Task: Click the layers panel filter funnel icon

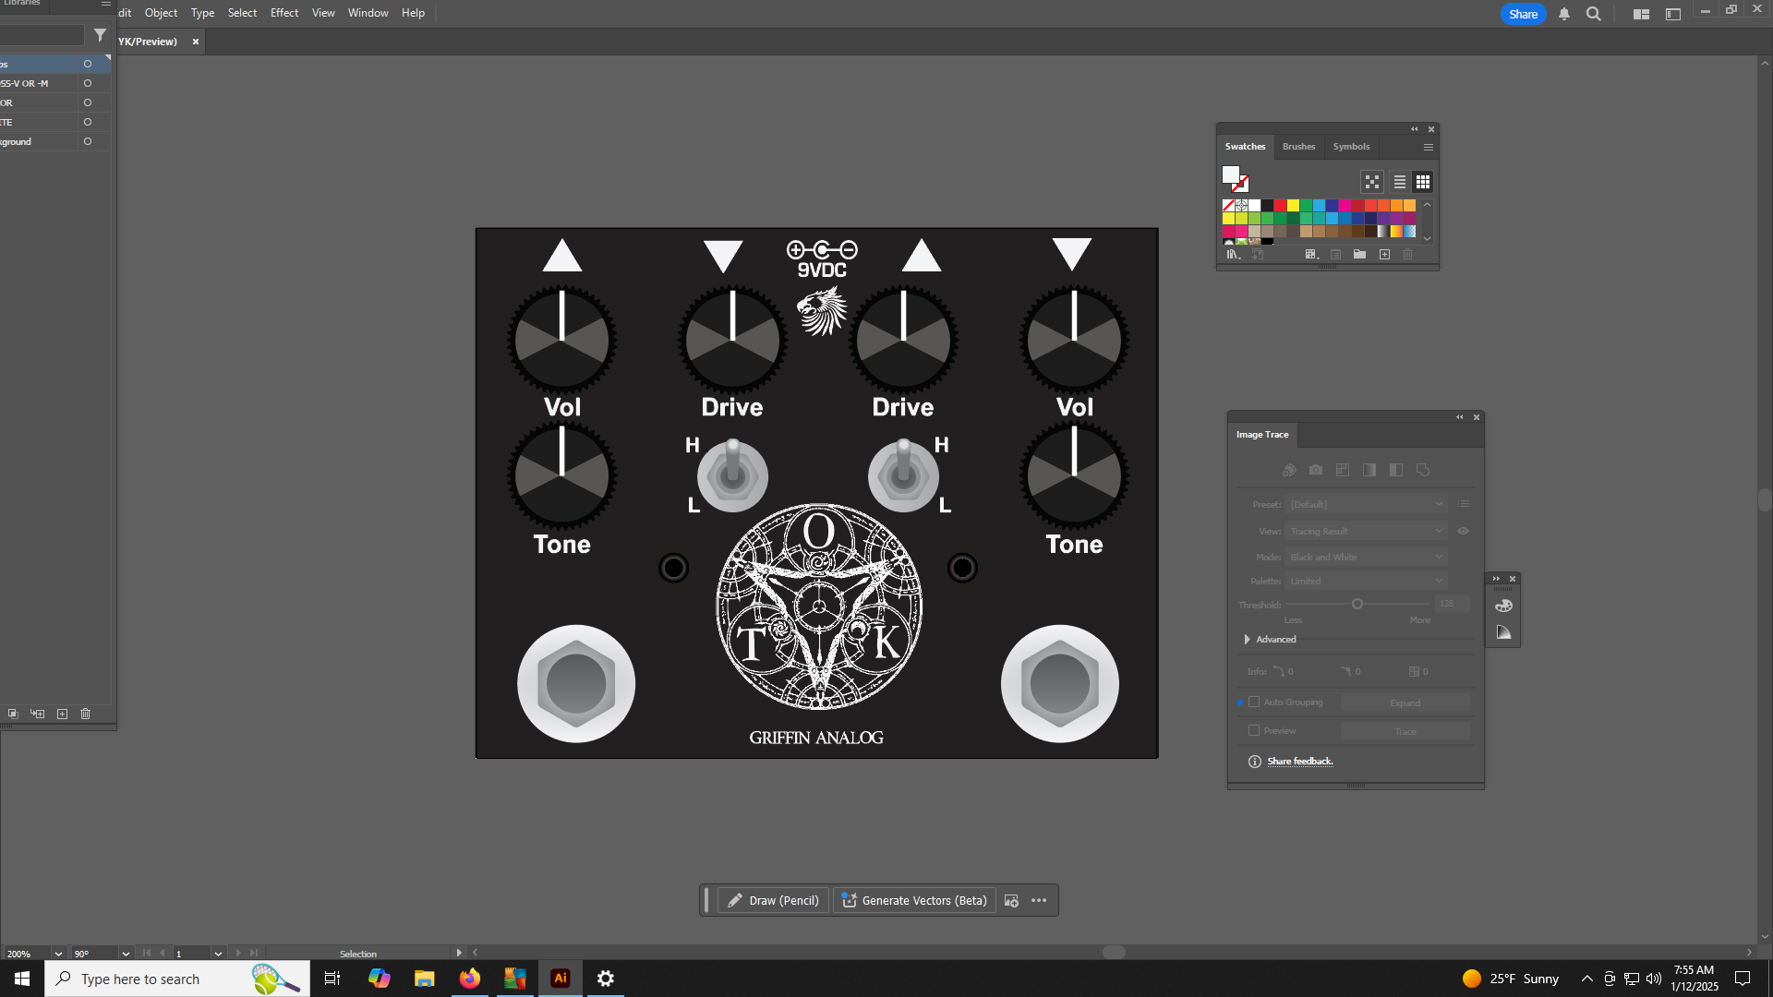Action: 100,35
